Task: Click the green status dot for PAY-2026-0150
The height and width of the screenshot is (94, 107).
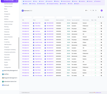Action: tap(95, 23)
